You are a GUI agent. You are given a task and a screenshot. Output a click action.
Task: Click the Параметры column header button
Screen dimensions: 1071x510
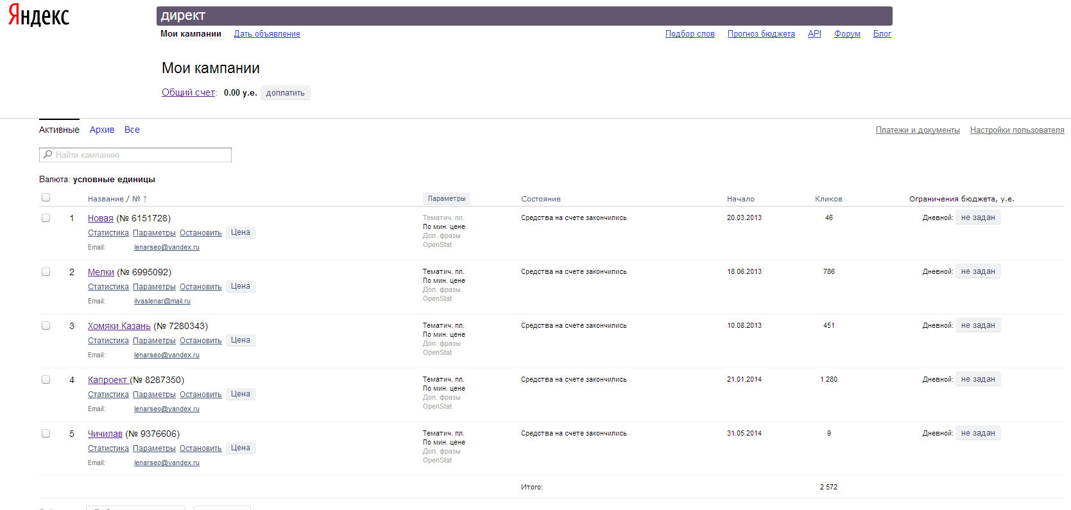pos(447,199)
